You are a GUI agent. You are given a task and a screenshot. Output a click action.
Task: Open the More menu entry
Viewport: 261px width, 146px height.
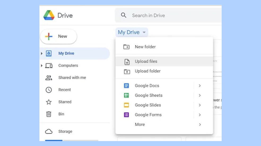pos(164,125)
